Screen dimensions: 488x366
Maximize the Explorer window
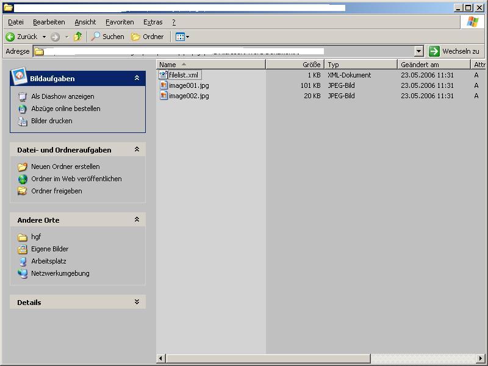(468, 8)
